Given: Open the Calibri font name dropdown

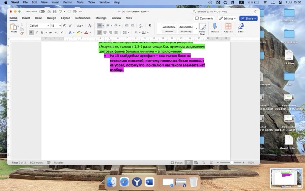Looking at the screenshot, I should 39,25.
